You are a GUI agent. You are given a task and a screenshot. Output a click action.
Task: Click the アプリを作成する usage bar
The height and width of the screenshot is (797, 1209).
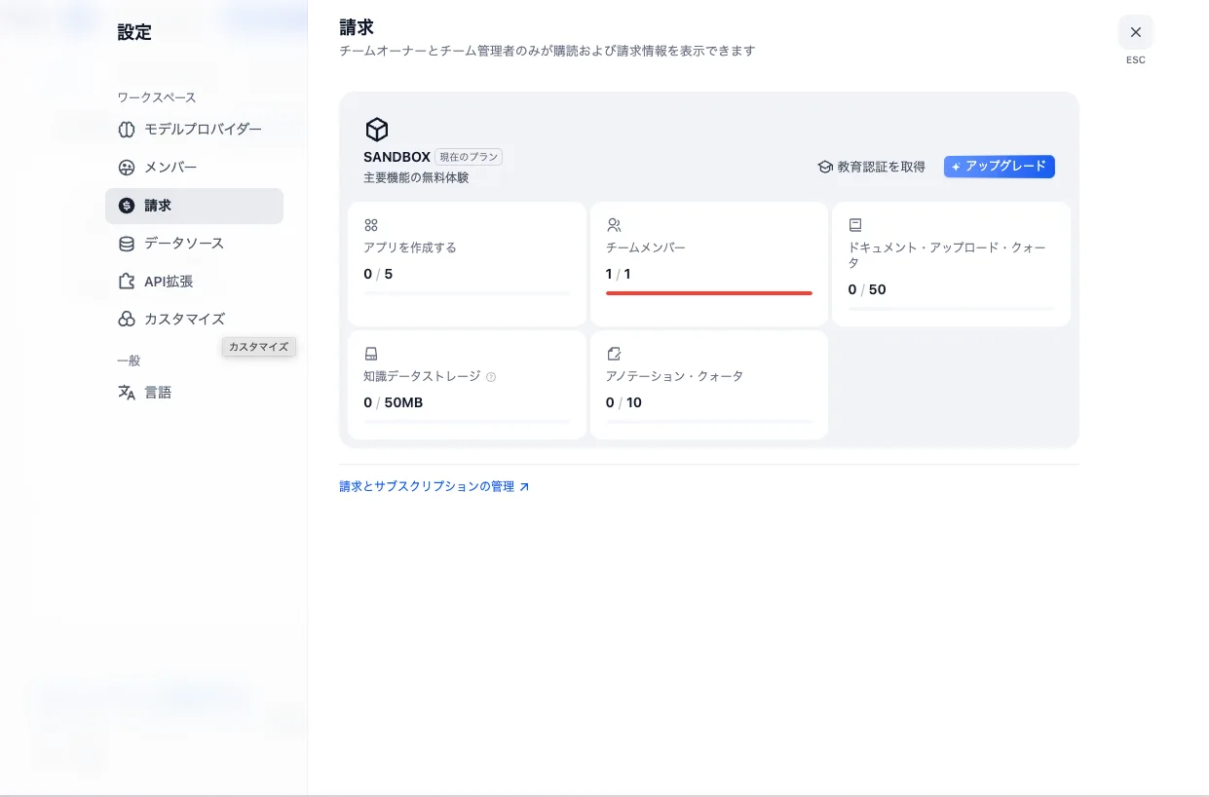click(467, 292)
